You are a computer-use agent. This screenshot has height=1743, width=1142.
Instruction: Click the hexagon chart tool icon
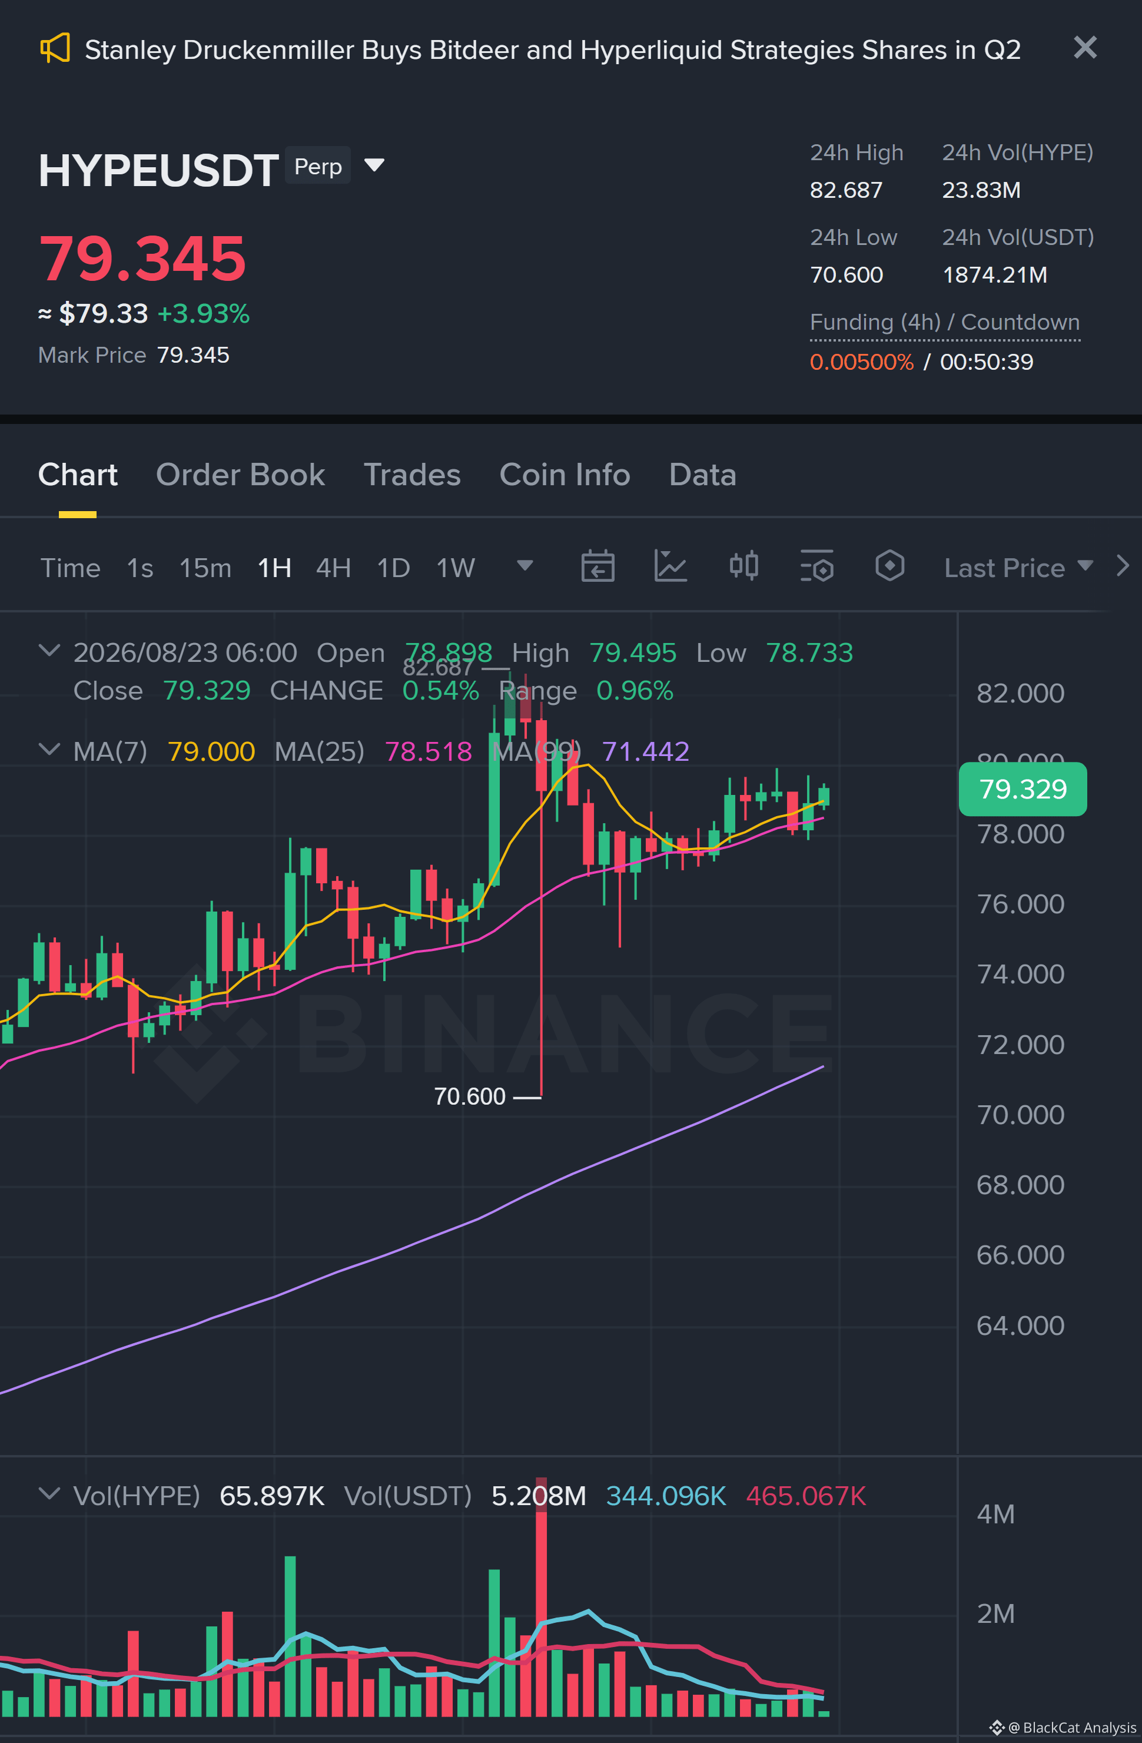pyautogui.click(x=889, y=566)
